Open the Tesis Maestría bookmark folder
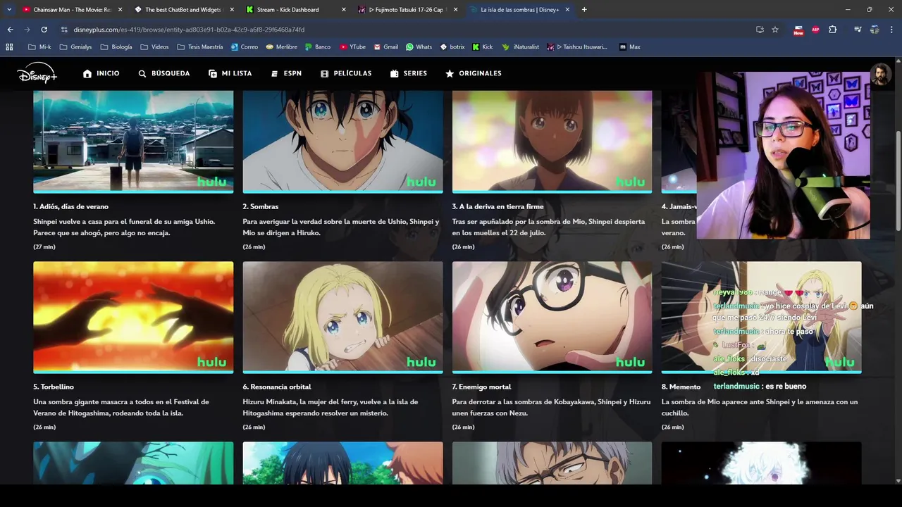The width and height of the screenshot is (902, 507). tap(200, 46)
